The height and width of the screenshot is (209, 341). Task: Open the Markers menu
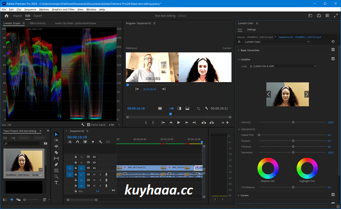(x=44, y=9)
